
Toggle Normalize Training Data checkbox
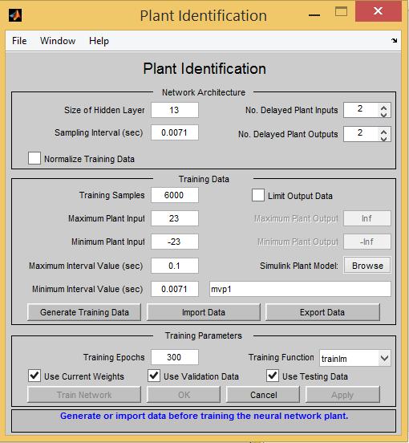click(34, 158)
